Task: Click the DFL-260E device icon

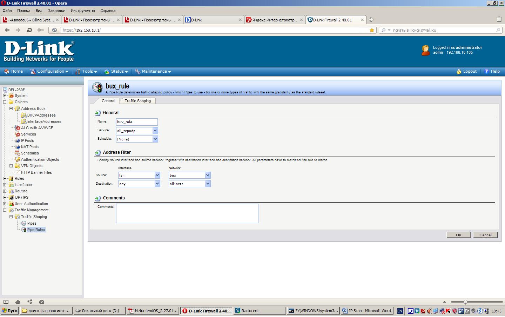Action: pyautogui.click(x=5, y=90)
